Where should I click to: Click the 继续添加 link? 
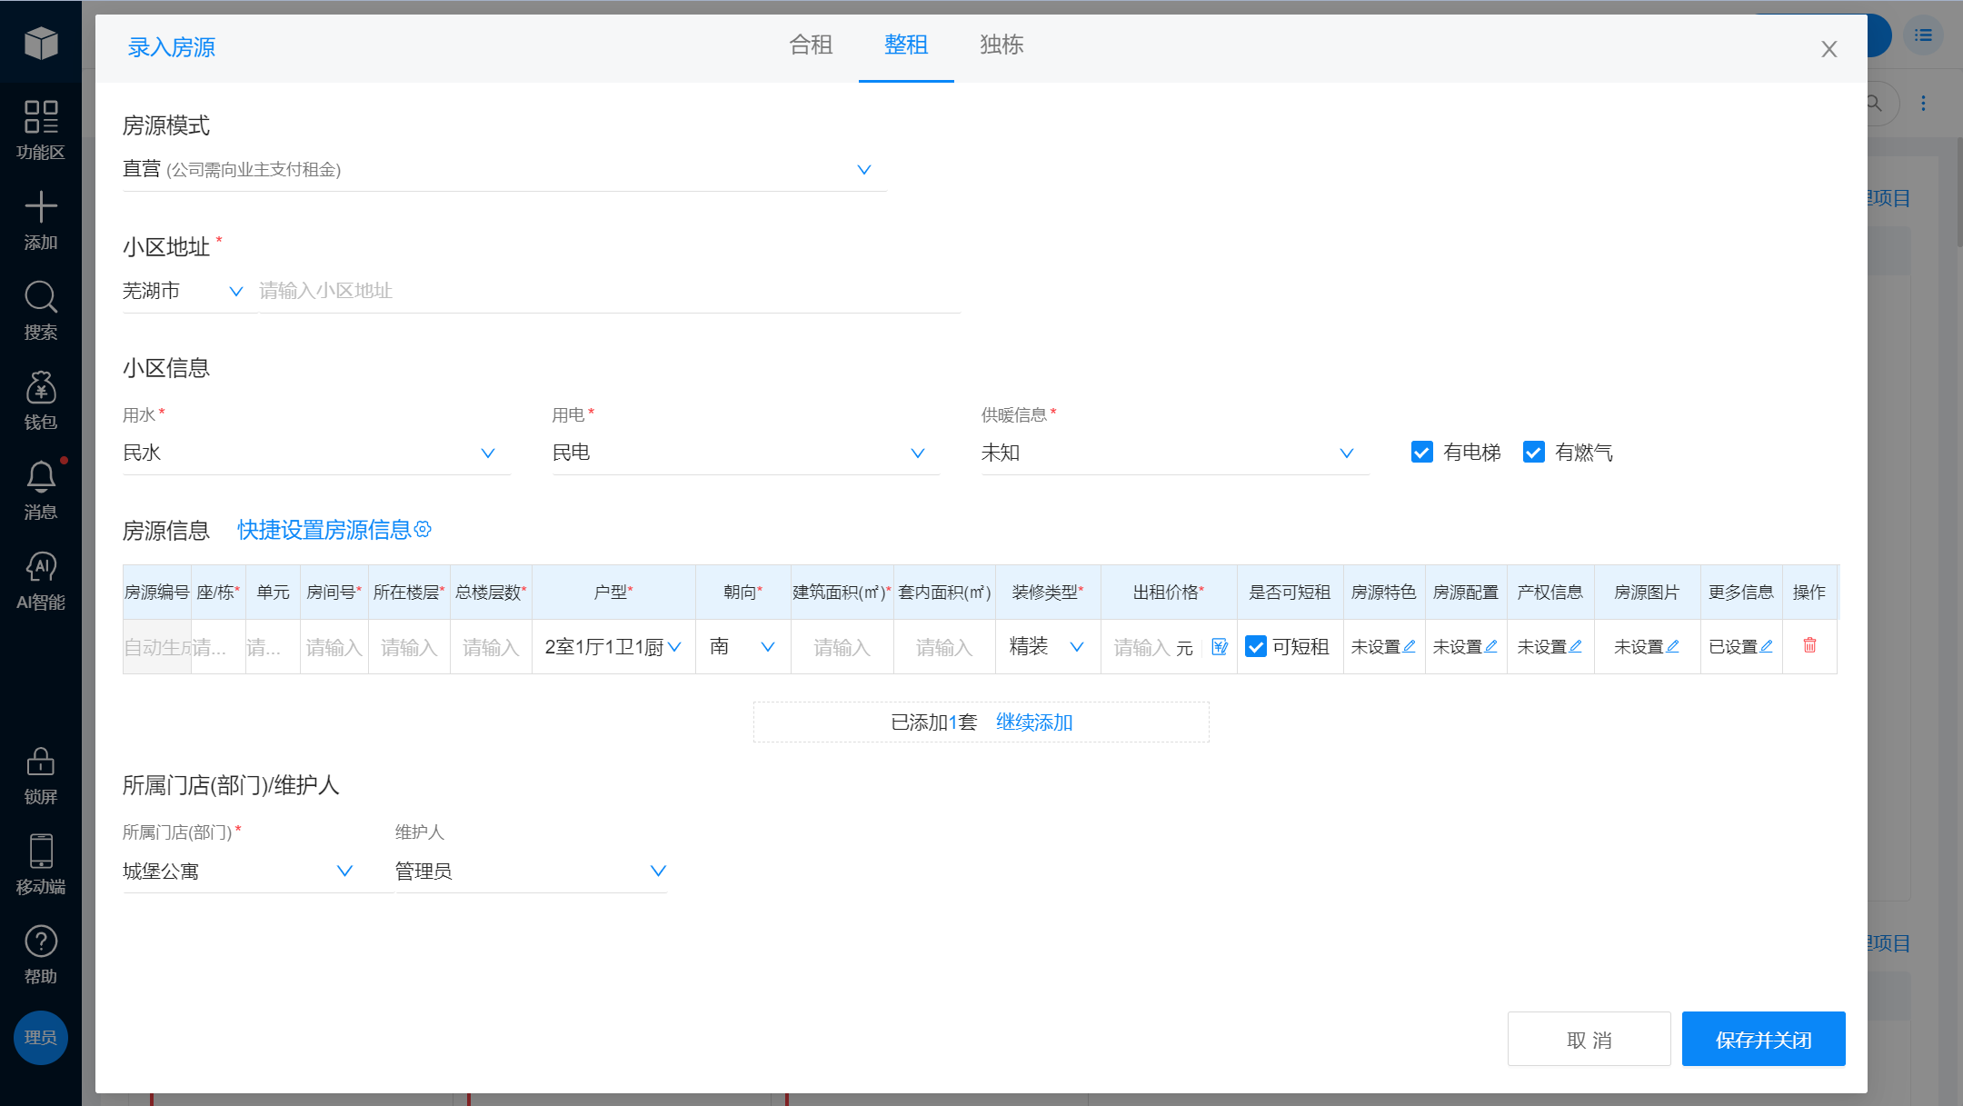coord(1034,722)
